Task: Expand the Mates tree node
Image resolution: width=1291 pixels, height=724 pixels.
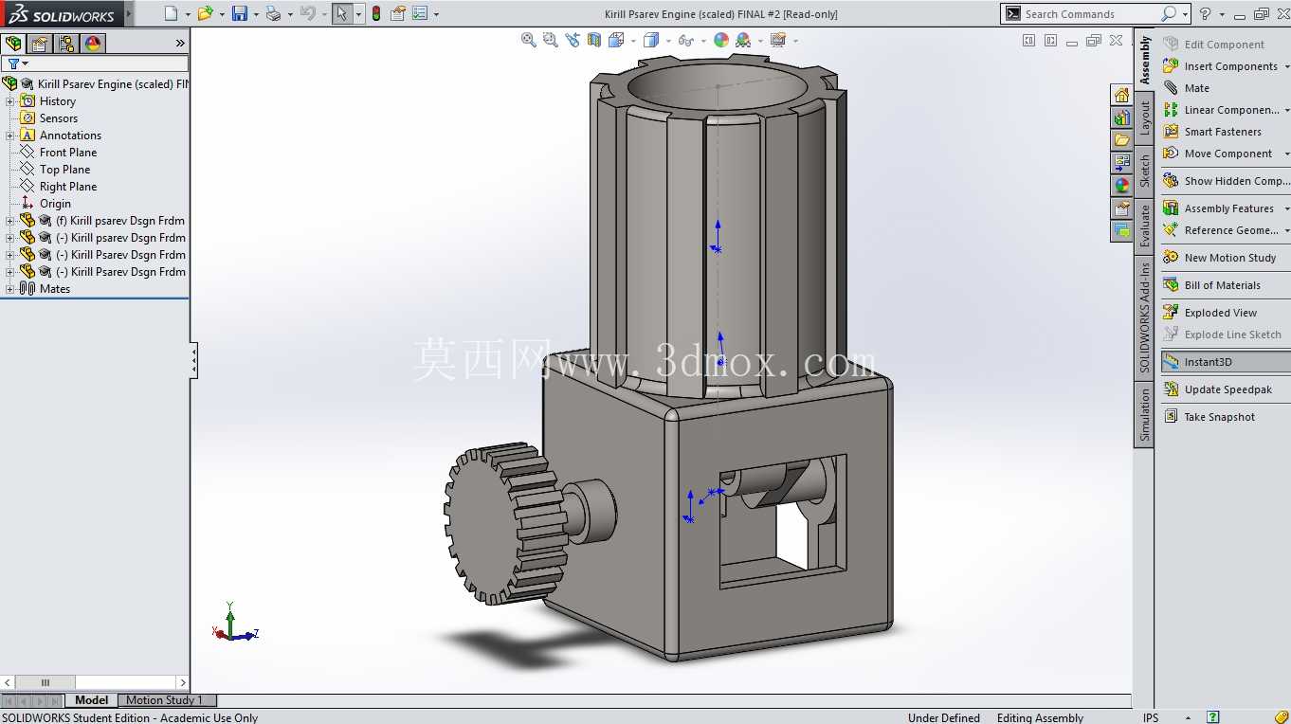Action: (9, 289)
